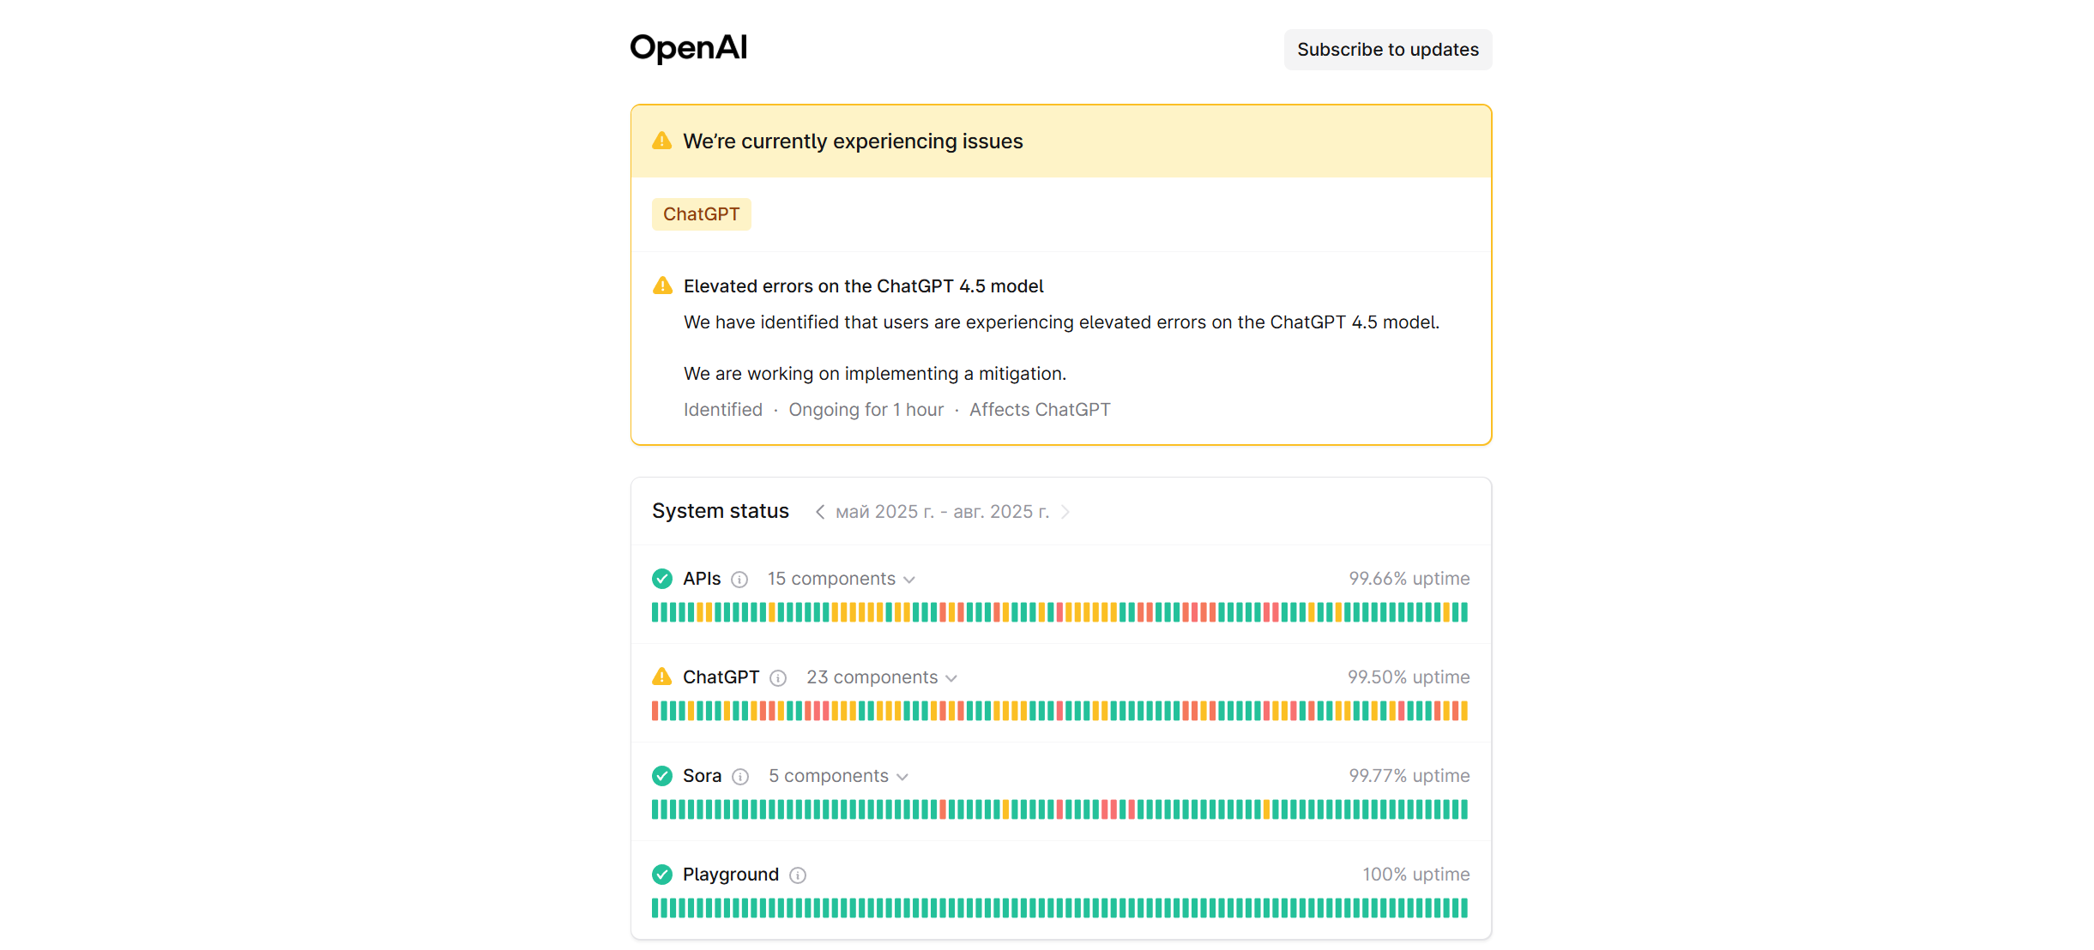Click the info icon next to APIs

click(x=739, y=580)
